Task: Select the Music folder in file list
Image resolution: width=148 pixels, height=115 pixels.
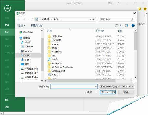Action: (x=53, y=60)
